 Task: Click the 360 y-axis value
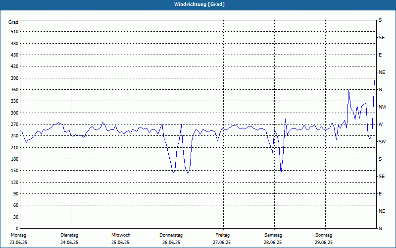pyautogui.click(x=15, y=90)
